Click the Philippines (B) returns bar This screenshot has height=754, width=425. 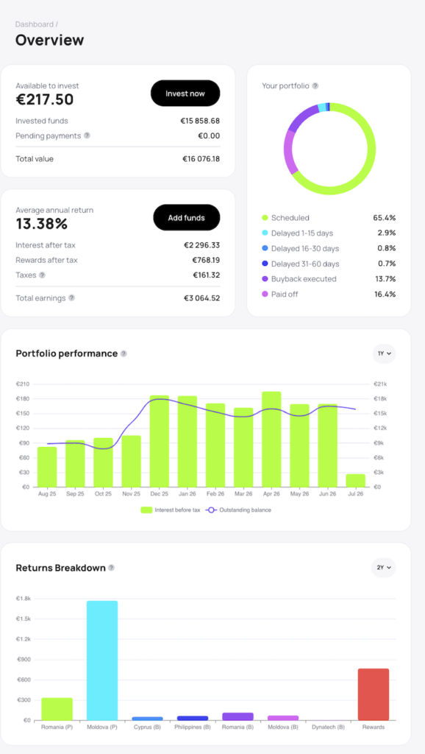click(x=193, y=718)
